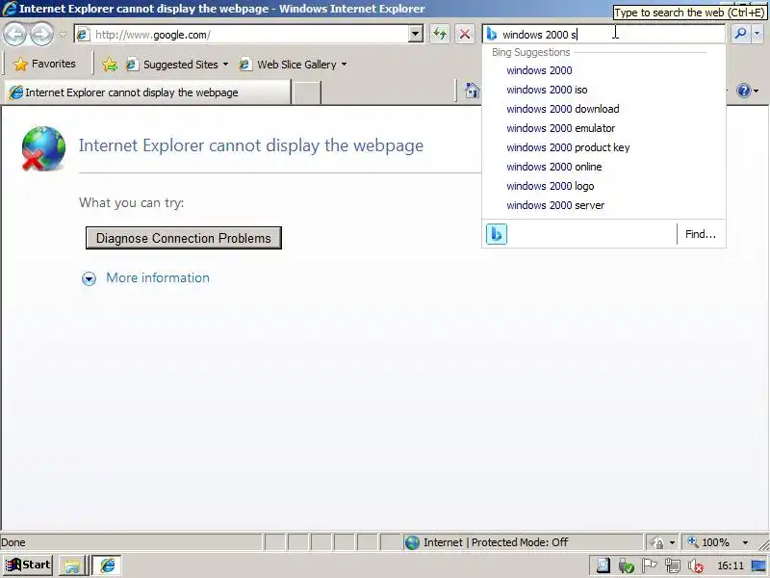Image resolution: width=770 pixels, height=578 pixels.
Task: Open Windows Explorer folder in taskbar
Action: coord(71,565)
